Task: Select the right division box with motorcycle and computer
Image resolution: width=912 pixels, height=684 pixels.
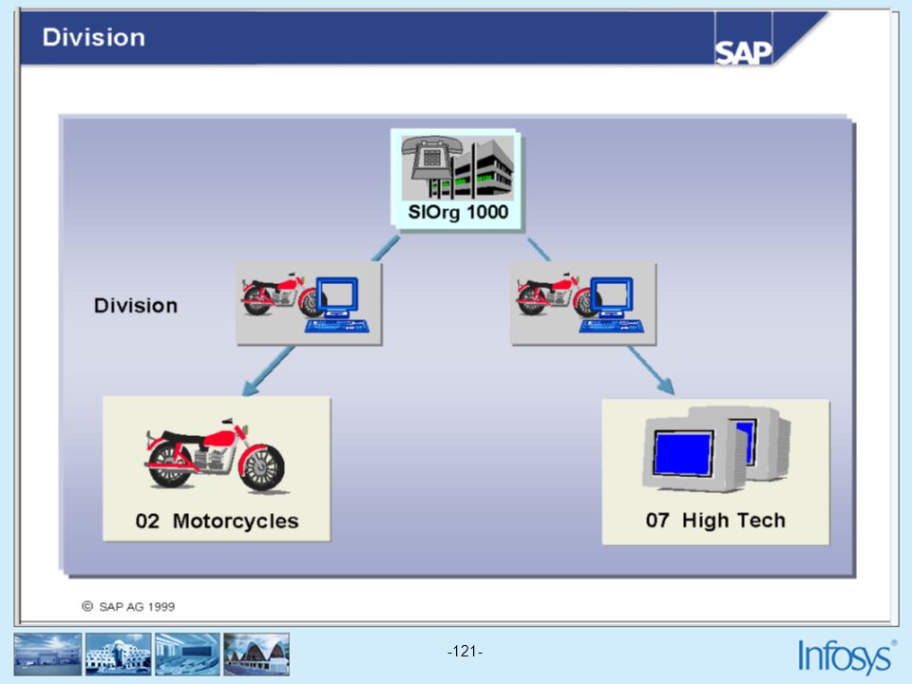Action: click(x=583, y=304)
